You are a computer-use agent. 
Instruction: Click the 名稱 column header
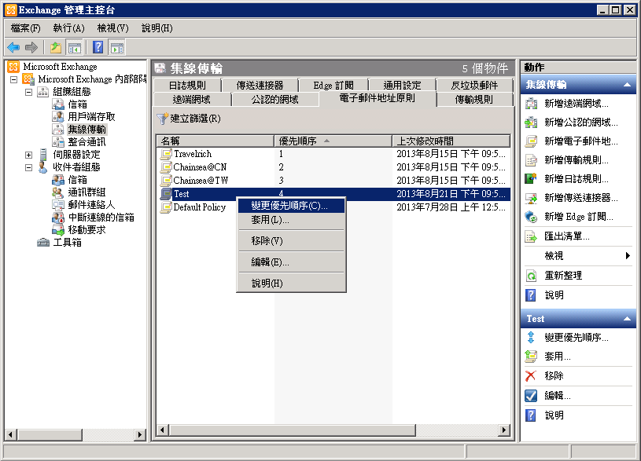tap(216, 141)
